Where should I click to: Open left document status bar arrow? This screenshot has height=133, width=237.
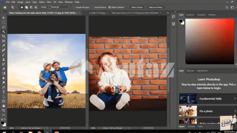click(47, 128)
